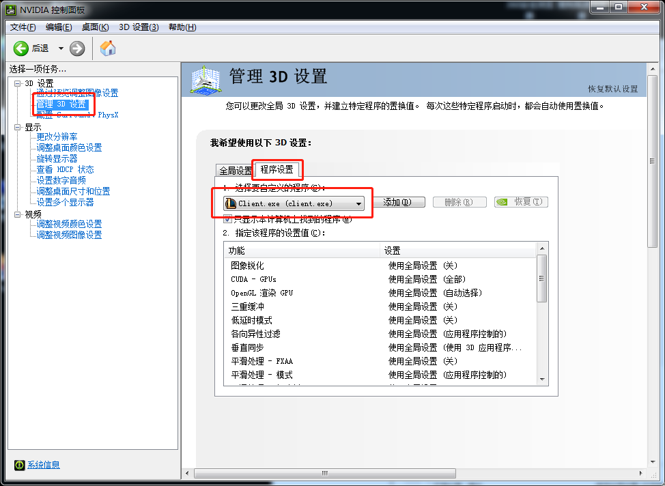Open the 系统信息 link
Screen dimensions: 665x486
(x=44, y=465)
